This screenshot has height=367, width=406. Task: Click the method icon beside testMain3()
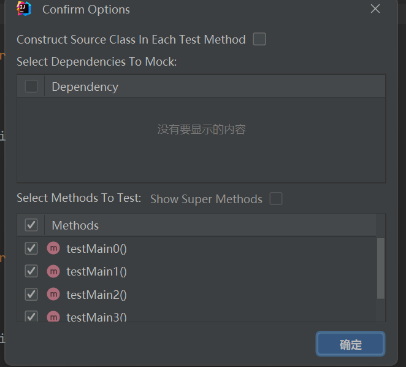[53, 316]
